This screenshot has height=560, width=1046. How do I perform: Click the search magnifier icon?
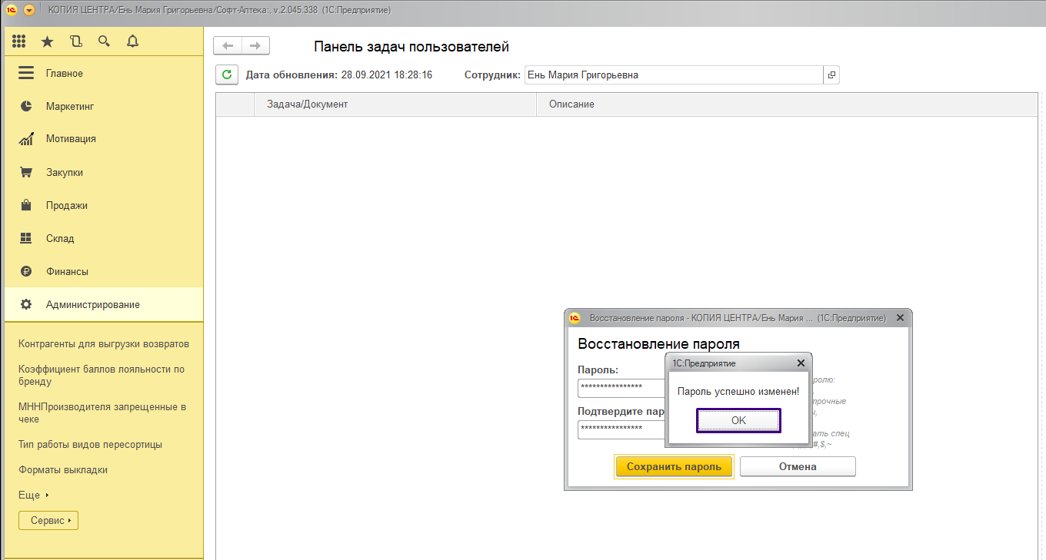point(104,41)
